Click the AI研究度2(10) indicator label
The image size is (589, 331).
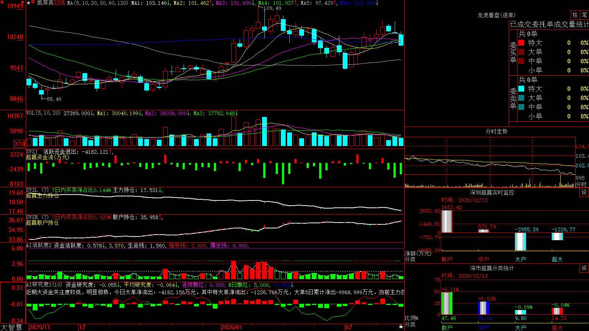(x=45, y=285)
